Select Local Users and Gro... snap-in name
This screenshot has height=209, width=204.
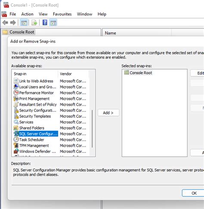[x=37, y=87]
